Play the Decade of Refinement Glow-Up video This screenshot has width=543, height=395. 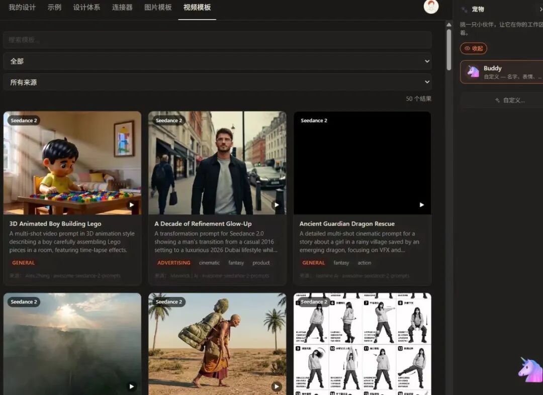[x=277, y=205]
